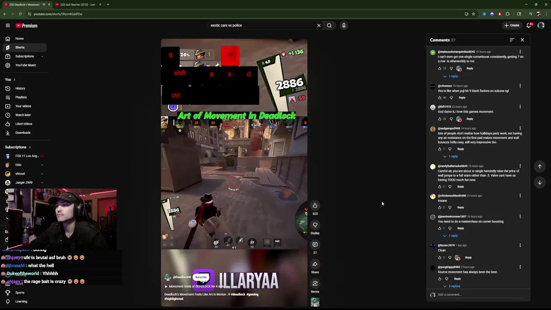Open the YouTube hamburger guide menu
The height and width of the screenshot is (310, 551).
7,25
